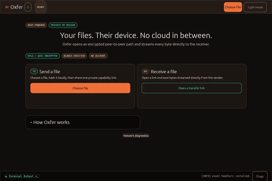Image resolution: width=272 pixels, height=181 pixels.
Task: Click the Oxfer brand name
Action: [17, 7]
